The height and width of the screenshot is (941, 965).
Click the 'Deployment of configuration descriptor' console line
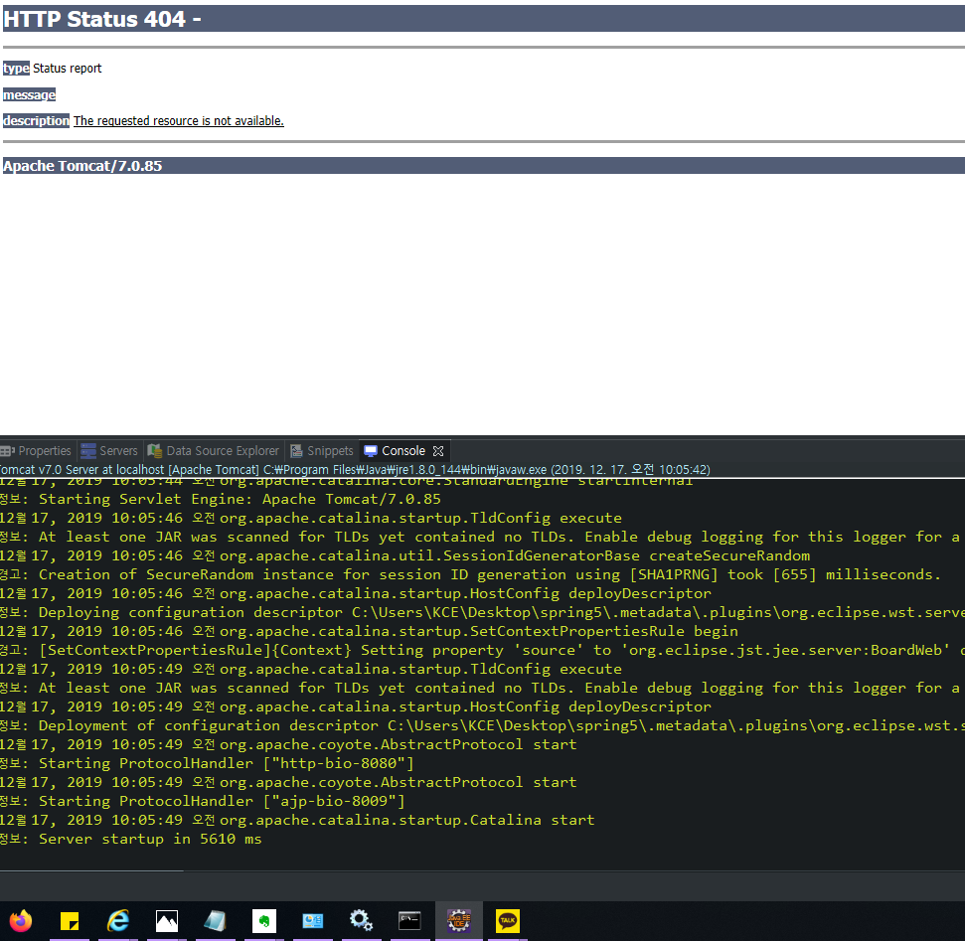(x=483, y=725)
